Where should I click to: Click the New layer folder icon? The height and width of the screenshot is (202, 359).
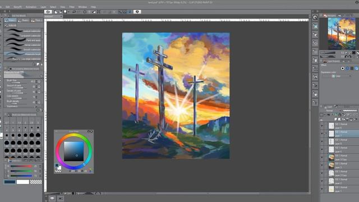(x=343, y=119)
